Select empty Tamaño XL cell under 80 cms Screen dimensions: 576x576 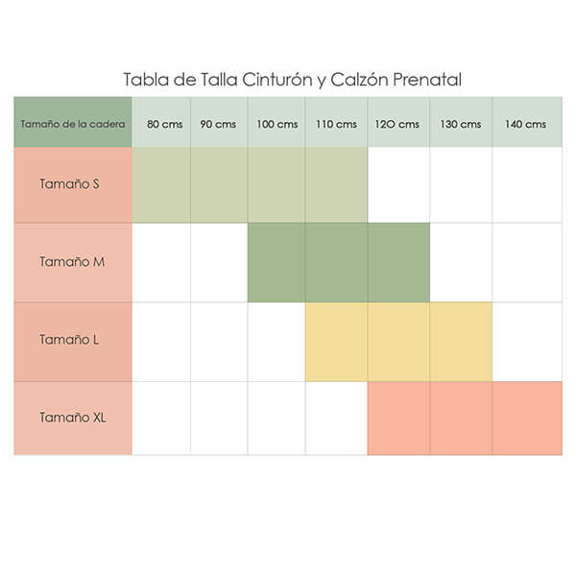point(160,418)
